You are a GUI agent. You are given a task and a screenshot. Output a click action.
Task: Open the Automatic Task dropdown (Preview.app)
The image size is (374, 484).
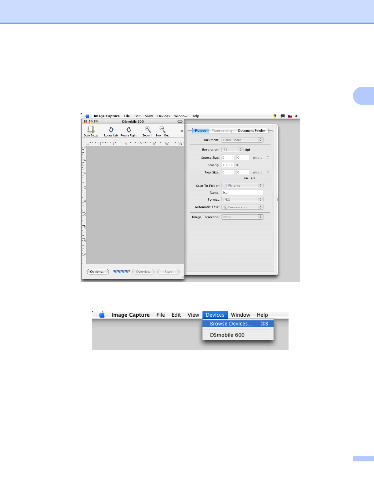tap(242, 207)
